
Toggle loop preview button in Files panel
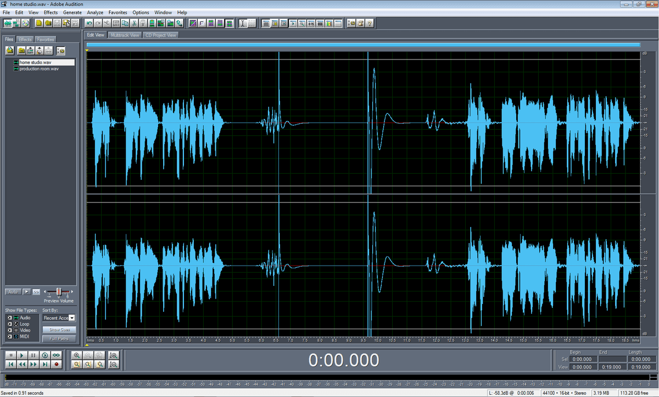point(36,291)
